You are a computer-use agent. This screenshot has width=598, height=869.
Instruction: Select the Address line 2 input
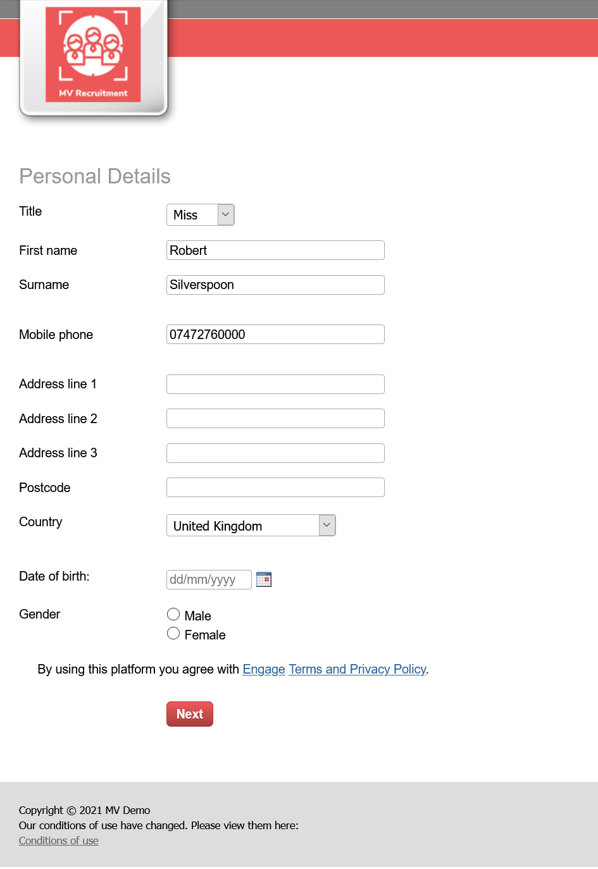(x=275, y=419)
